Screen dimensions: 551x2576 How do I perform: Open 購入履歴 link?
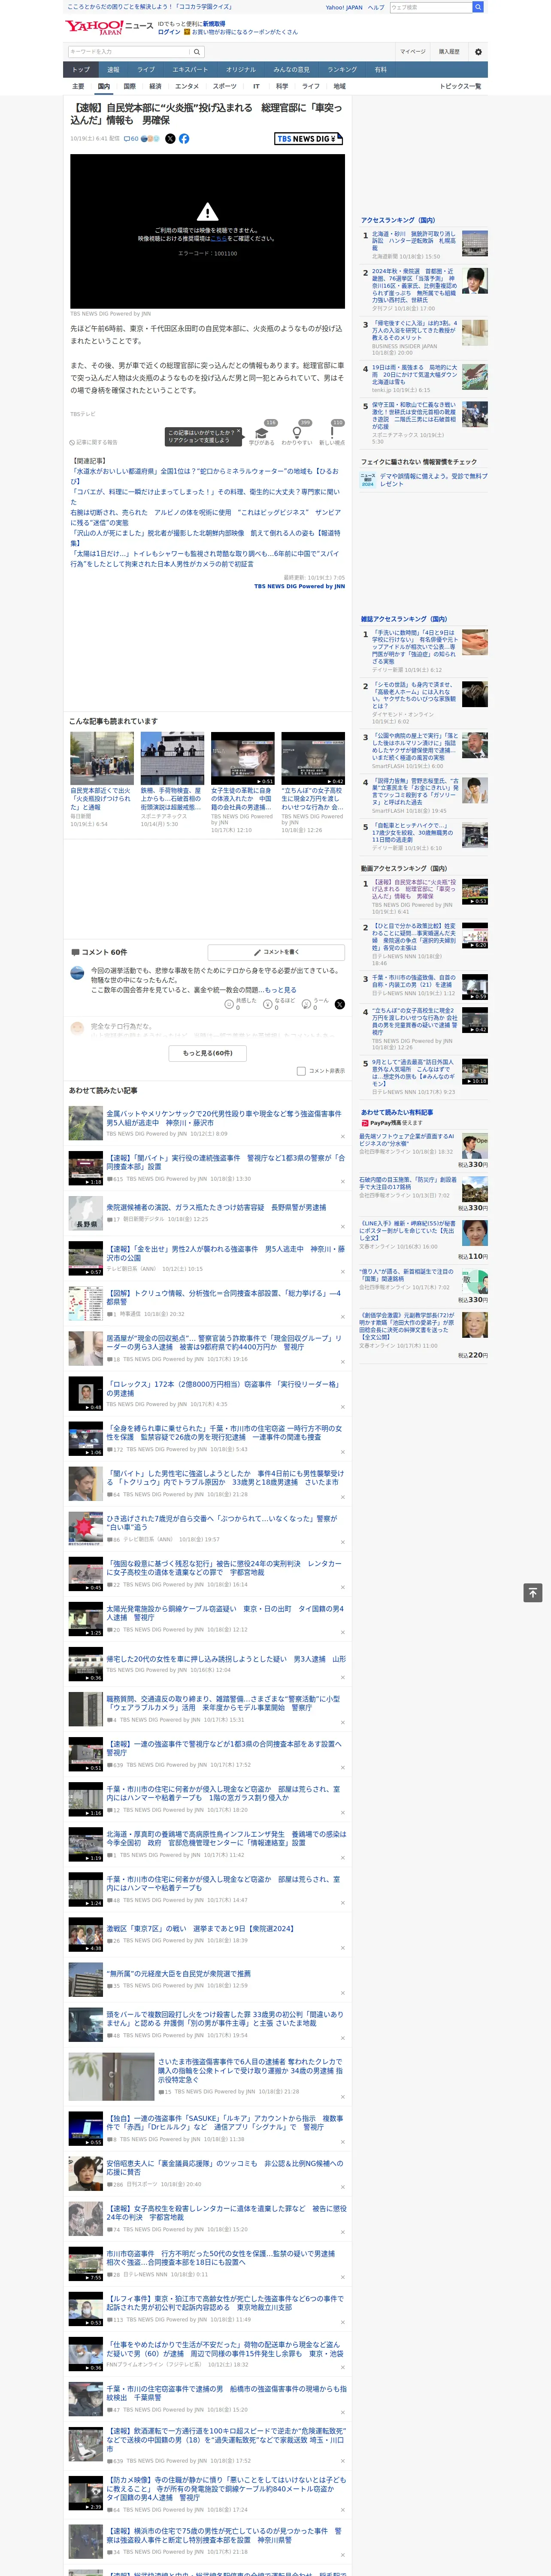tap(449, 51)
